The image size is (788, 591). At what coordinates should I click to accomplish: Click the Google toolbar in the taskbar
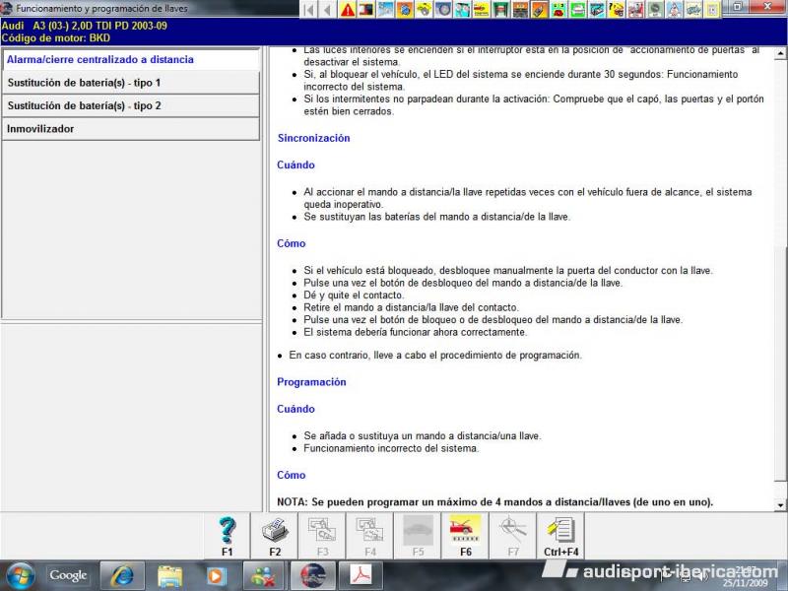(x=68, y=575)
